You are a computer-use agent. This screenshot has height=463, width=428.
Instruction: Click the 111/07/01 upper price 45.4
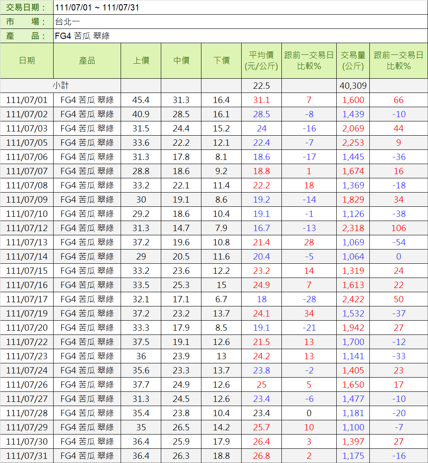pos(141,100)
